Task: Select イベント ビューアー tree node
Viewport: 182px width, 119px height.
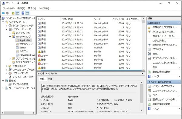Action: pyautogui.click(x=23, y=29)
